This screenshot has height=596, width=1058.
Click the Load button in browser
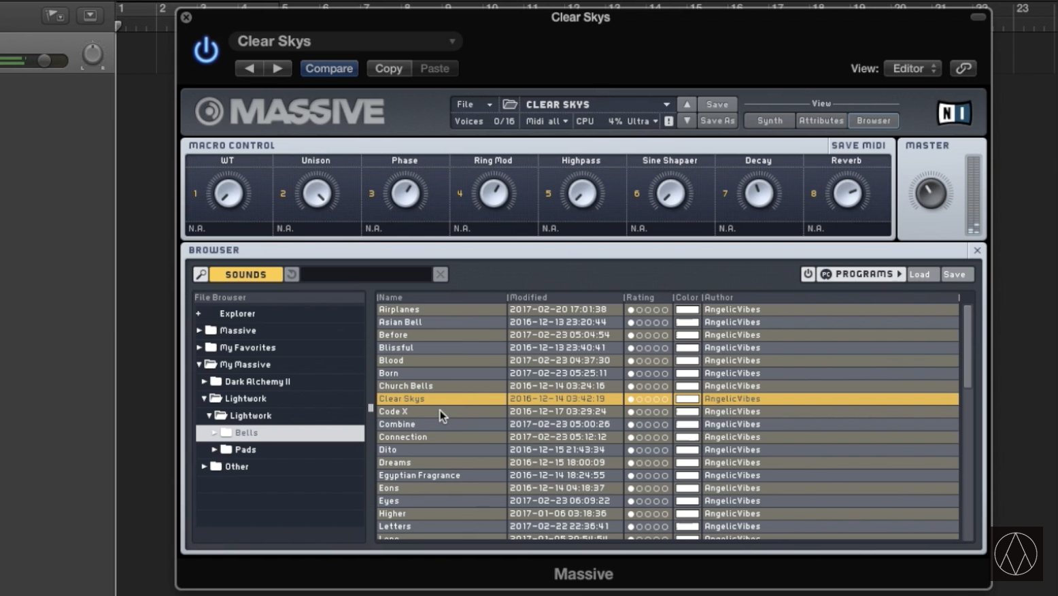pyautogui.click(x=919, y=274)
